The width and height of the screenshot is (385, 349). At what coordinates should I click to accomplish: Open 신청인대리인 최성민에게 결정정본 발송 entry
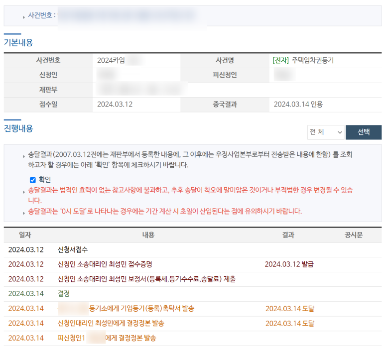pos(111,323)
